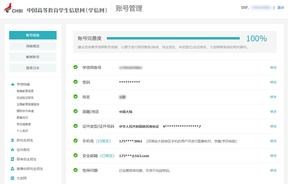Open 学信档案 section in sidebar
Viewport: 288px width, 184px height.
[23, 84]
